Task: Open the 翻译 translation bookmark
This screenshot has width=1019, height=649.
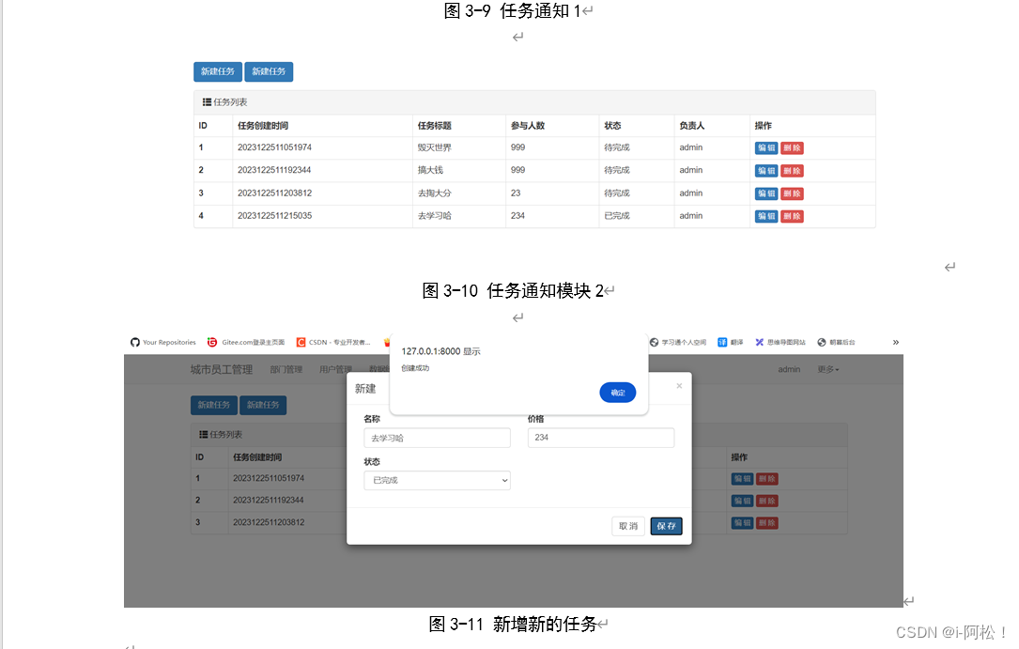Action: [733, 342]
